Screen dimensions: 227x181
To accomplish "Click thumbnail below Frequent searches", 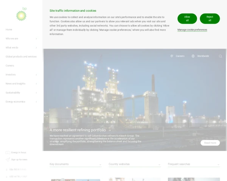I will 194,179.
